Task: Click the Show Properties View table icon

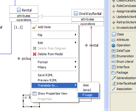Action: 35,93
